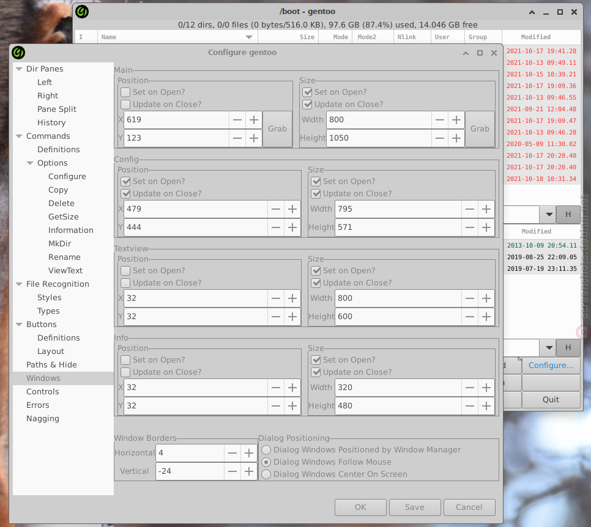
Task: Click OK to apply configuration
Action: (x=360, y=507)
